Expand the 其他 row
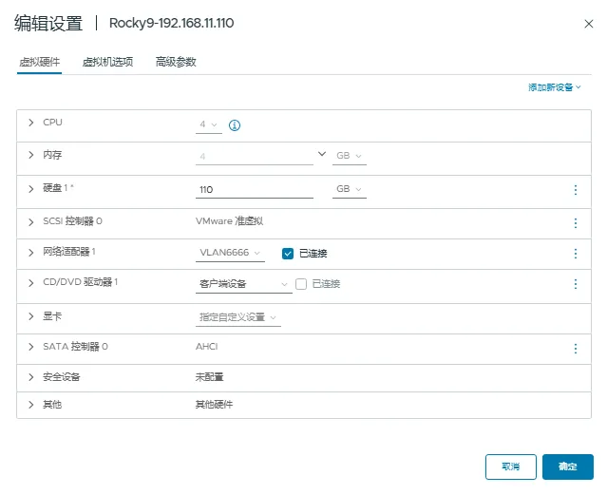 [31, 405]
